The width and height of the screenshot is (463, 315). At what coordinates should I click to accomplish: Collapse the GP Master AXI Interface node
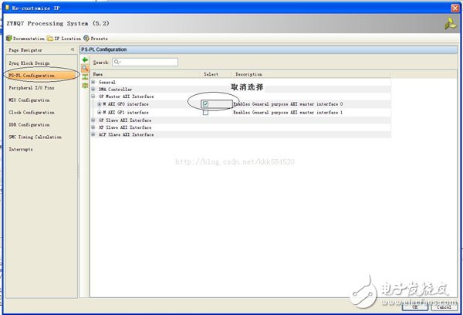pyautogui.click(x=93, y=97)
